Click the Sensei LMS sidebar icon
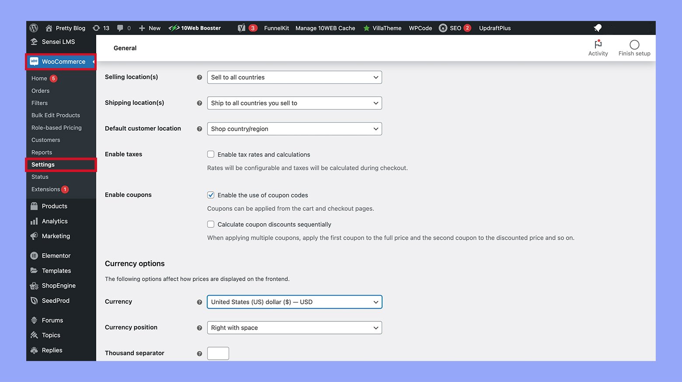682x382 pixels. tap(35, 41)
